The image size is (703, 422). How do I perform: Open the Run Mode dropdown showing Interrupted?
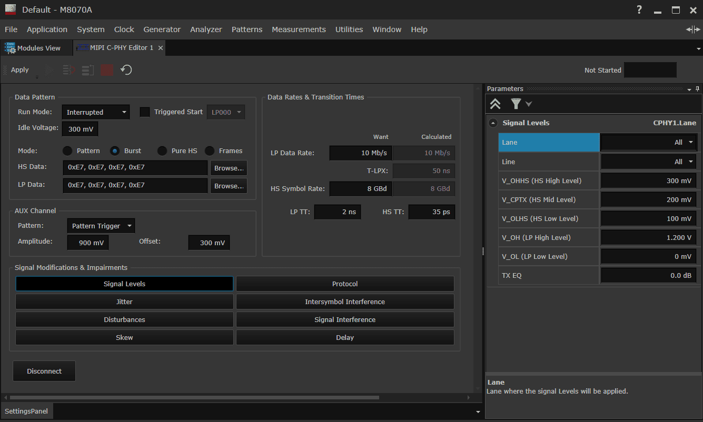click(95, 112)
